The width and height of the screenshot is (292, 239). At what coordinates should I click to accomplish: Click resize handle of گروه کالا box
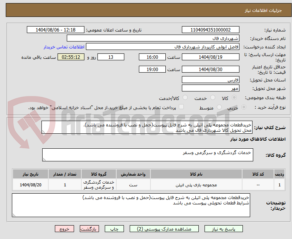click(x=44, y=159)
